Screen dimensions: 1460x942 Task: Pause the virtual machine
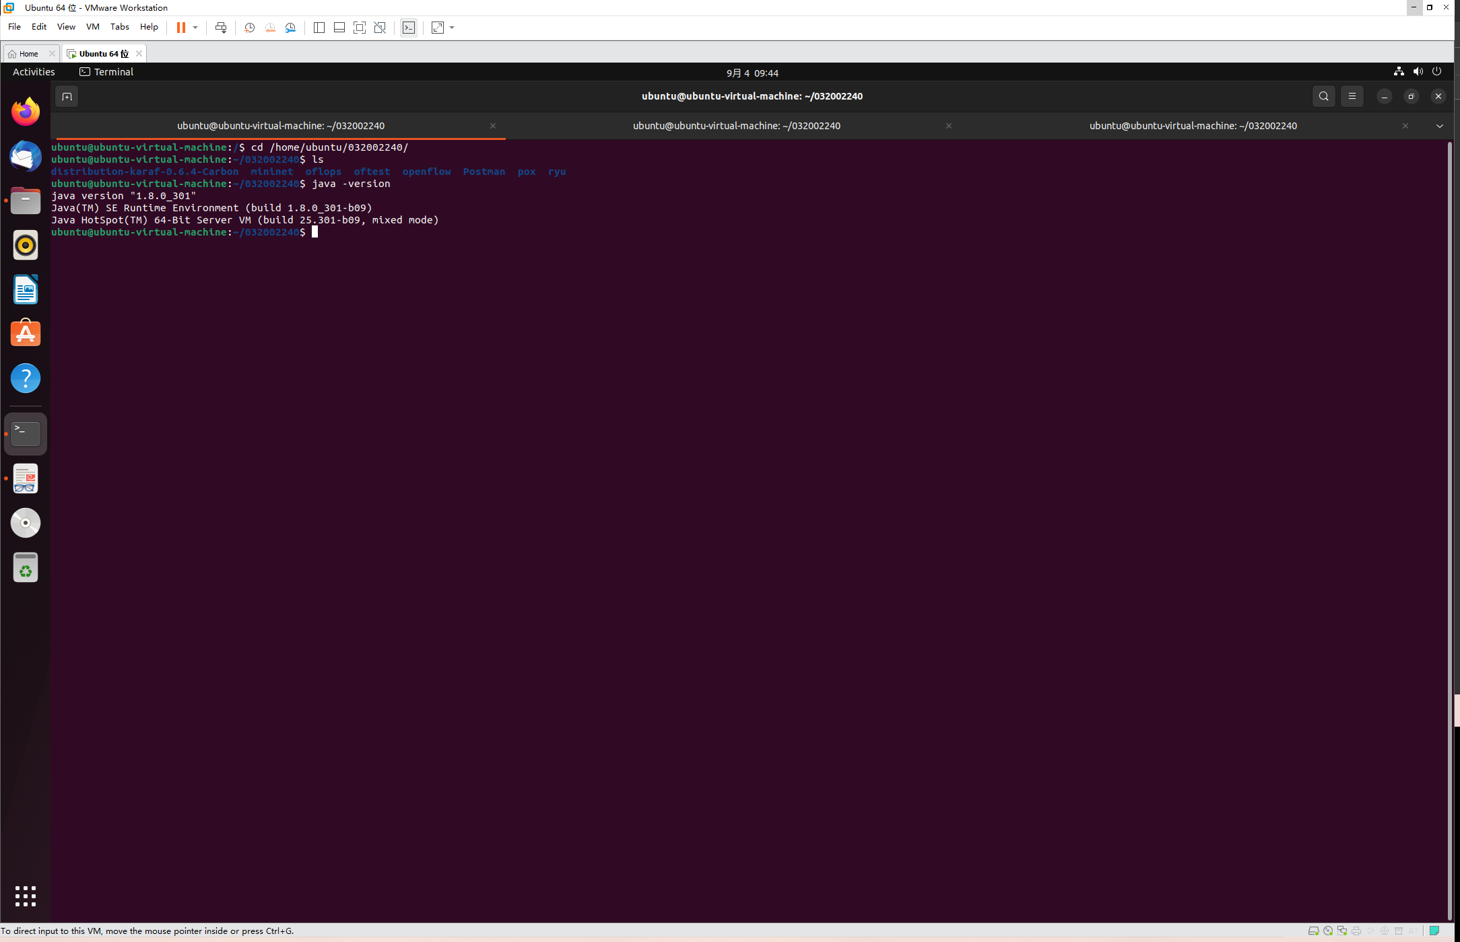(180, 28)
